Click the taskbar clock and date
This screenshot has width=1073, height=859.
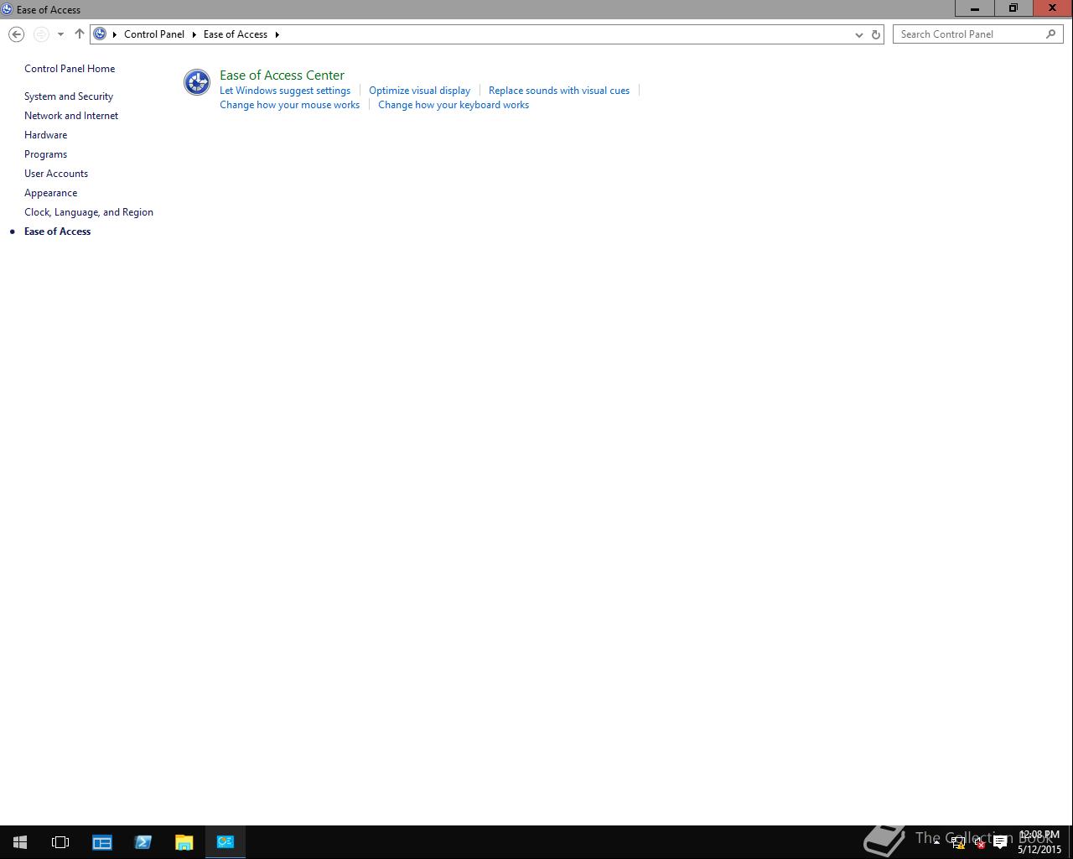pos(1039,842)
